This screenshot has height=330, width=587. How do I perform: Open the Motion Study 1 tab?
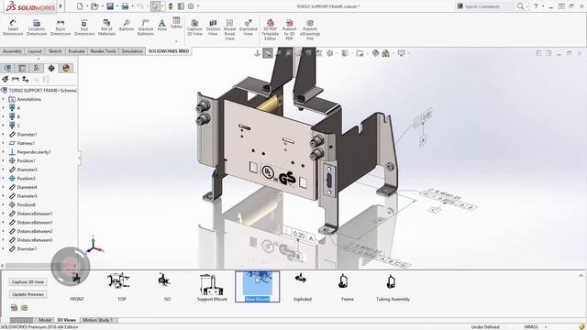coord(97,320)
